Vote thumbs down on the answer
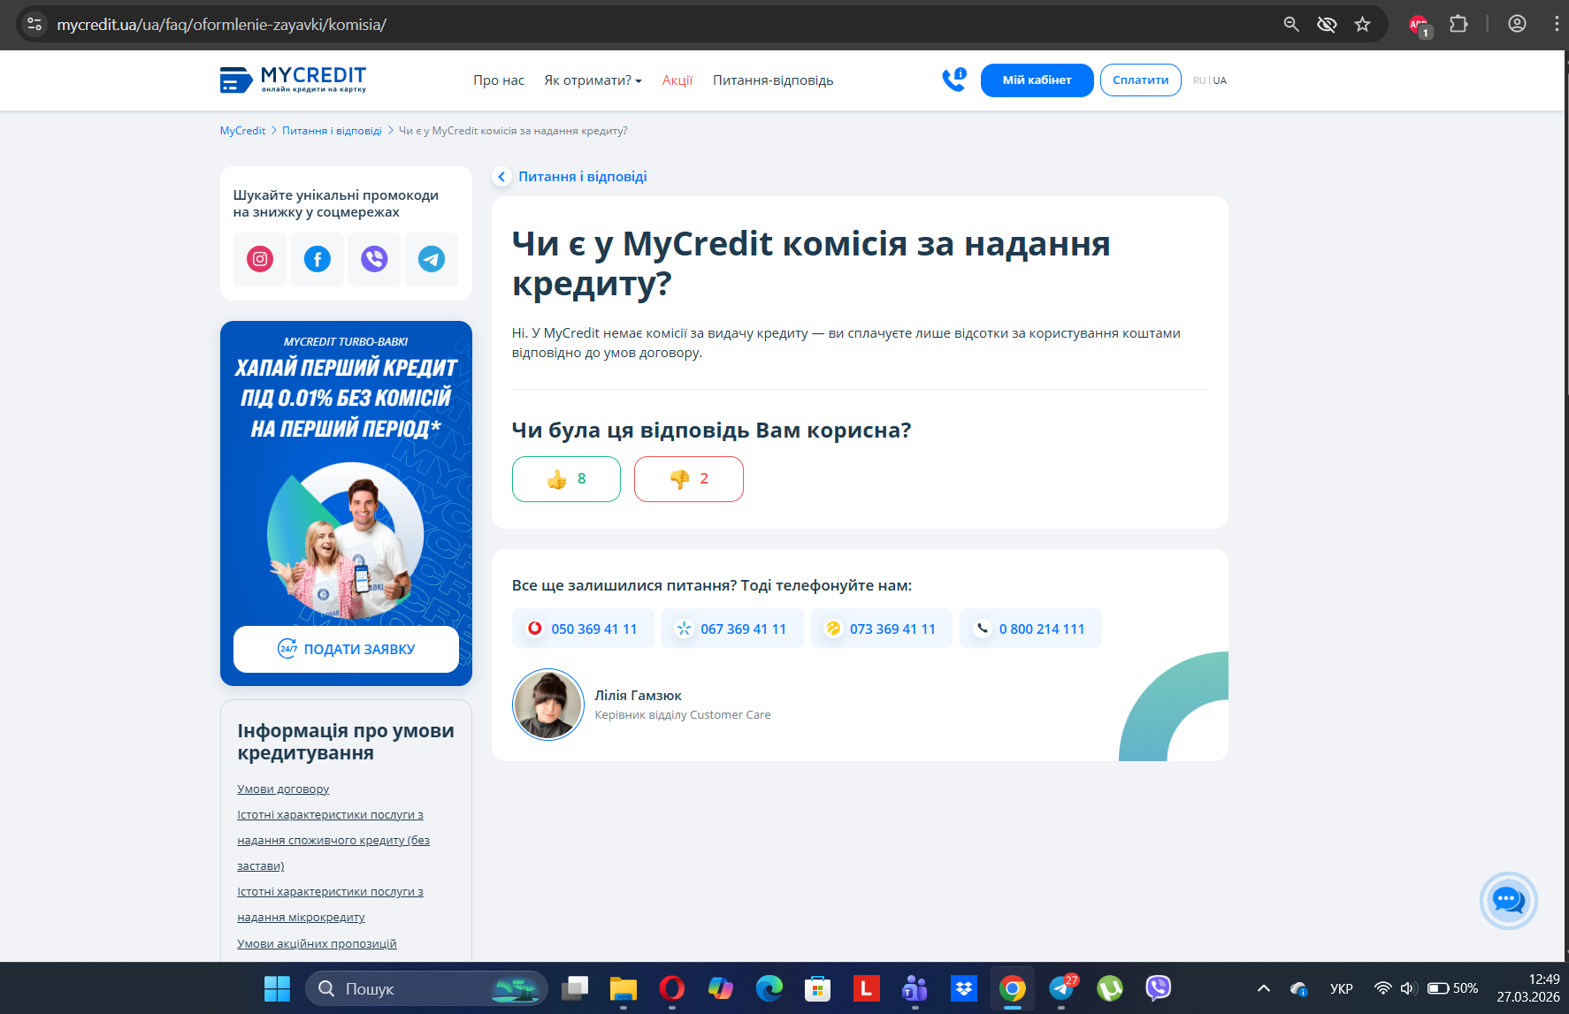 point(689,479)
